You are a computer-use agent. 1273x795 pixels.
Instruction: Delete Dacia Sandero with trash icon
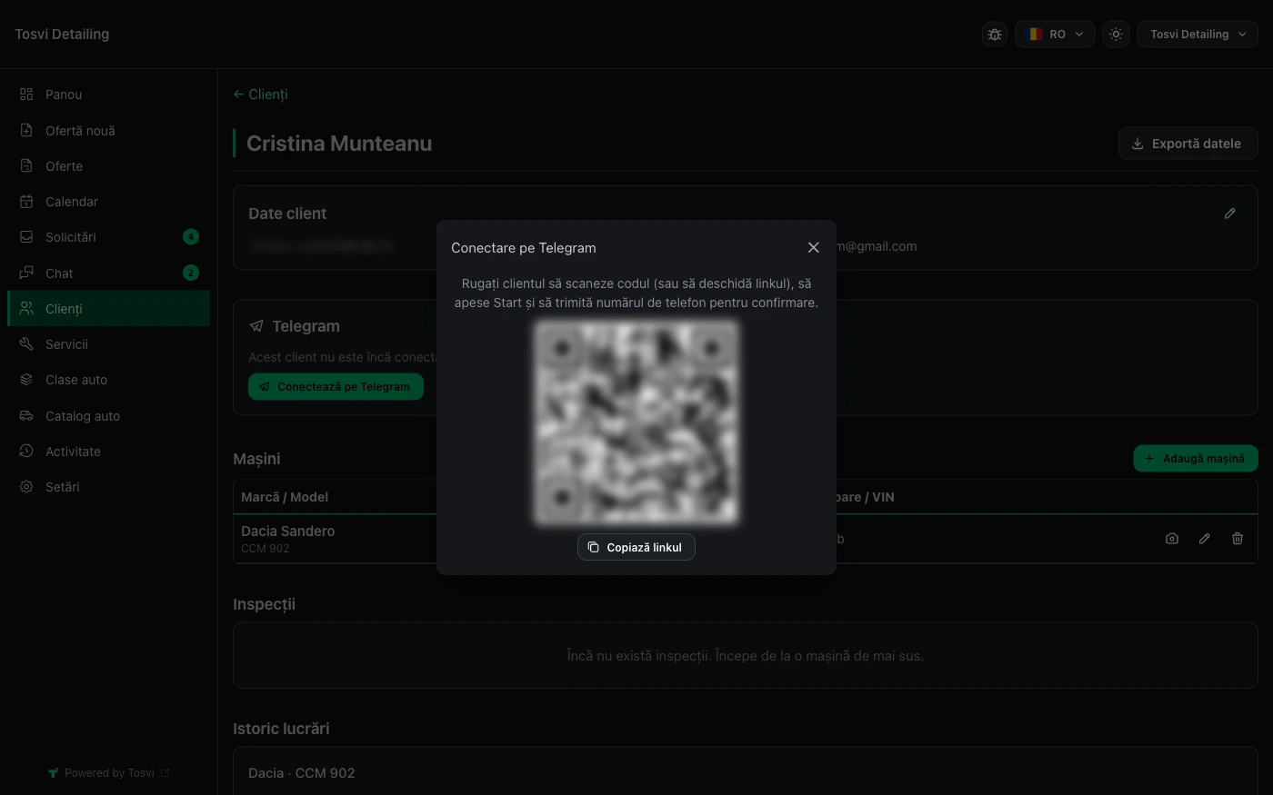point(1238,539)
